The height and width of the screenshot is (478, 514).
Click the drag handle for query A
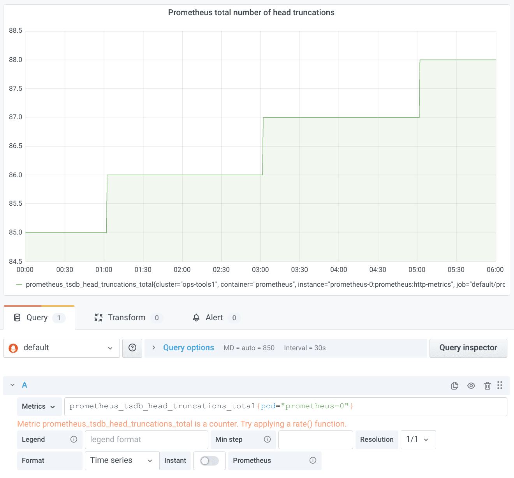point(500,385)
